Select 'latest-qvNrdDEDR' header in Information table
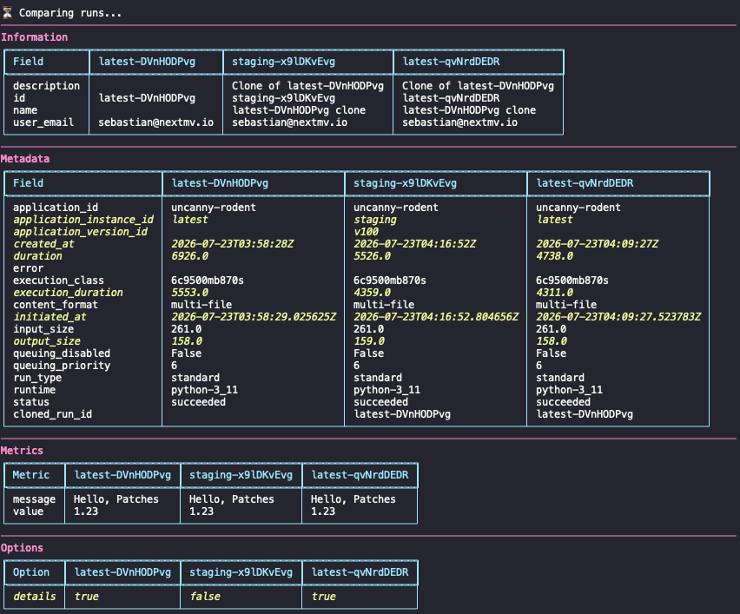Viewport: 740px width, 614px height. point(451,62)
